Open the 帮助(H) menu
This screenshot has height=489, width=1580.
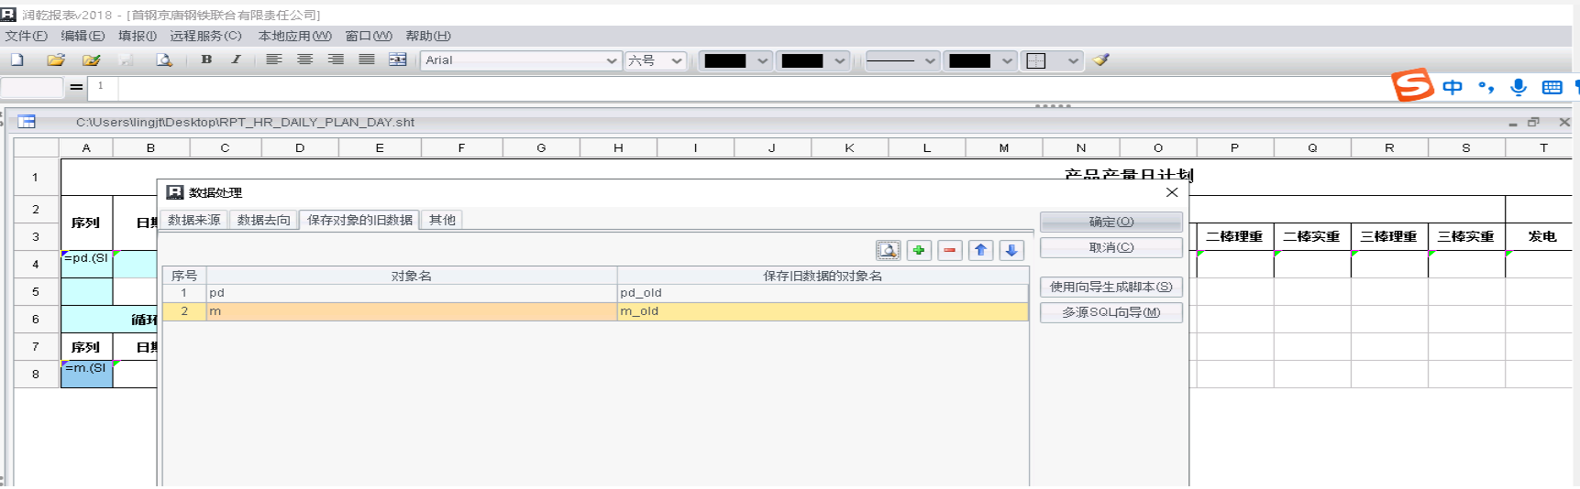(x=428, y=36)
